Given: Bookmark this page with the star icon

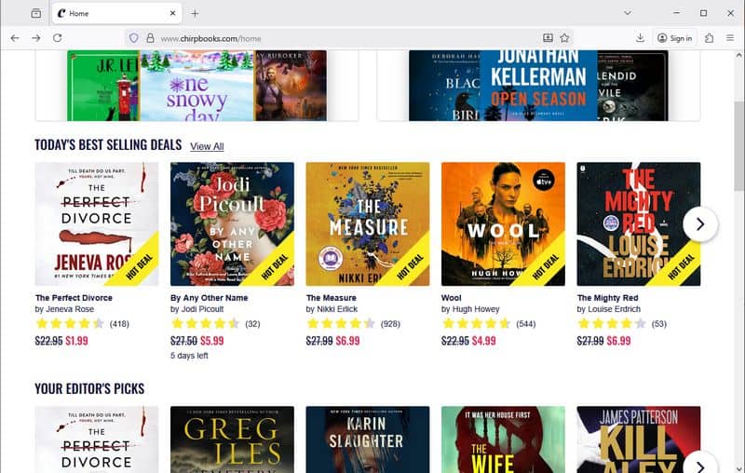Looking at the screenshot, I should point(564,38).
